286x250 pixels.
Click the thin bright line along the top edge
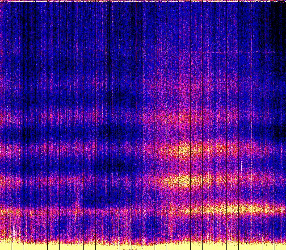143,1
